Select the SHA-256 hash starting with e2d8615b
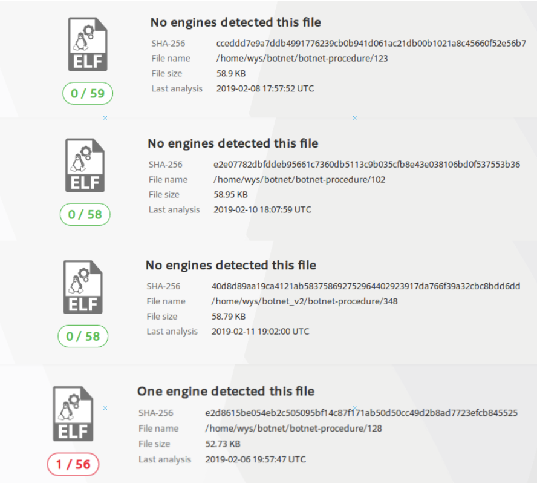 coord(362,413)
